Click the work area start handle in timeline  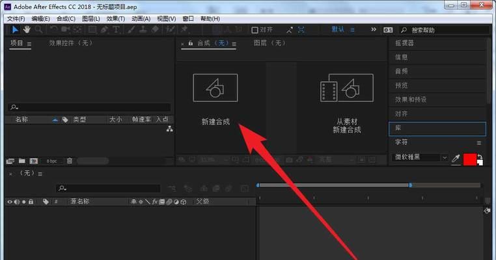click(x=258, y=185)
